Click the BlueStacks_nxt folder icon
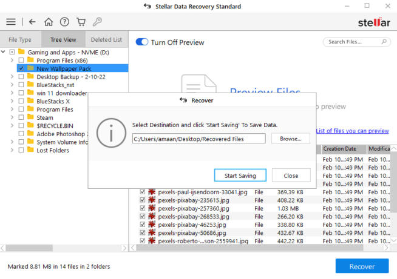This screenshot has width=397, height=279. 30,84
